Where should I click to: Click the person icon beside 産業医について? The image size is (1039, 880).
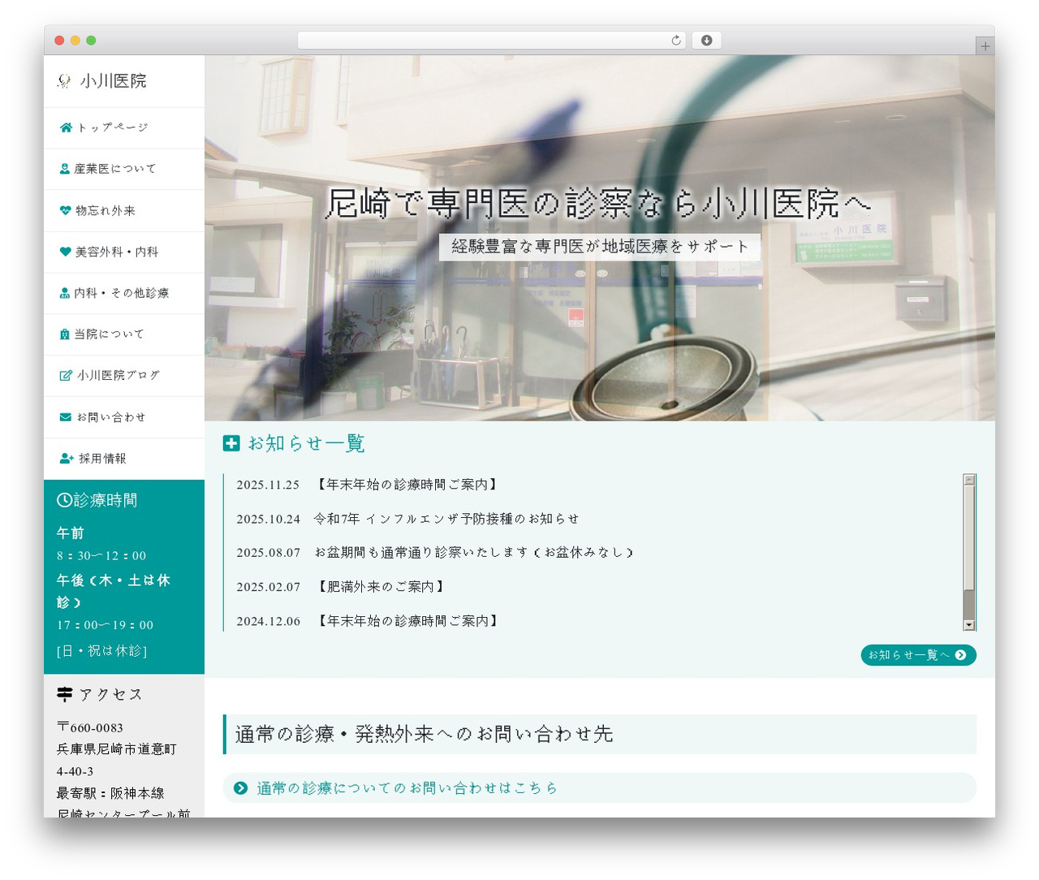(65, 169)
